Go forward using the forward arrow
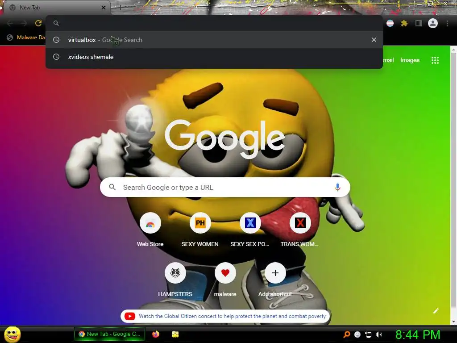This screenshot has height=343, width=457. [x=24, y=23]
